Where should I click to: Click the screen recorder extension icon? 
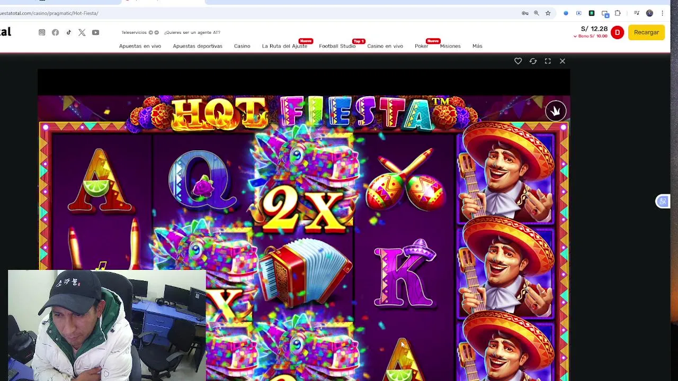[x=578, y=13]
